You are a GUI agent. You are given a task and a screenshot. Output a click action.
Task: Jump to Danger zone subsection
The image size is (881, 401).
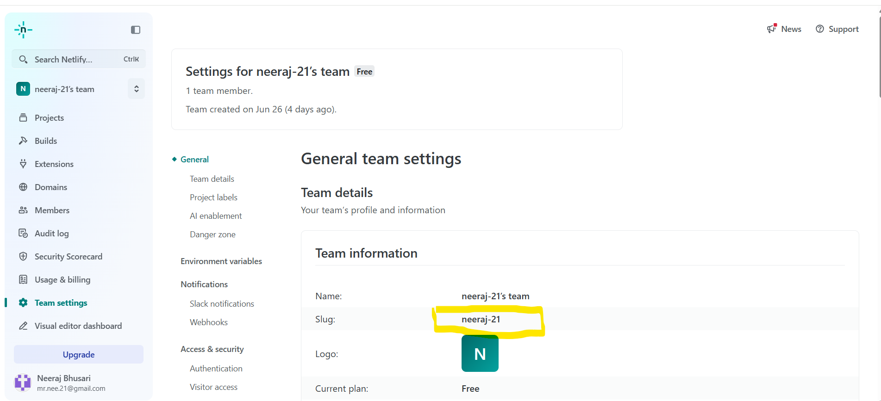212,234
